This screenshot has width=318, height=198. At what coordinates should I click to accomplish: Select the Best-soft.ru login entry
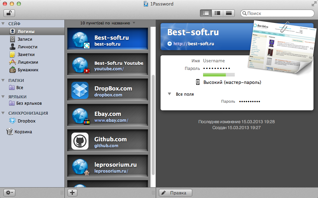[x=108, y=39]
